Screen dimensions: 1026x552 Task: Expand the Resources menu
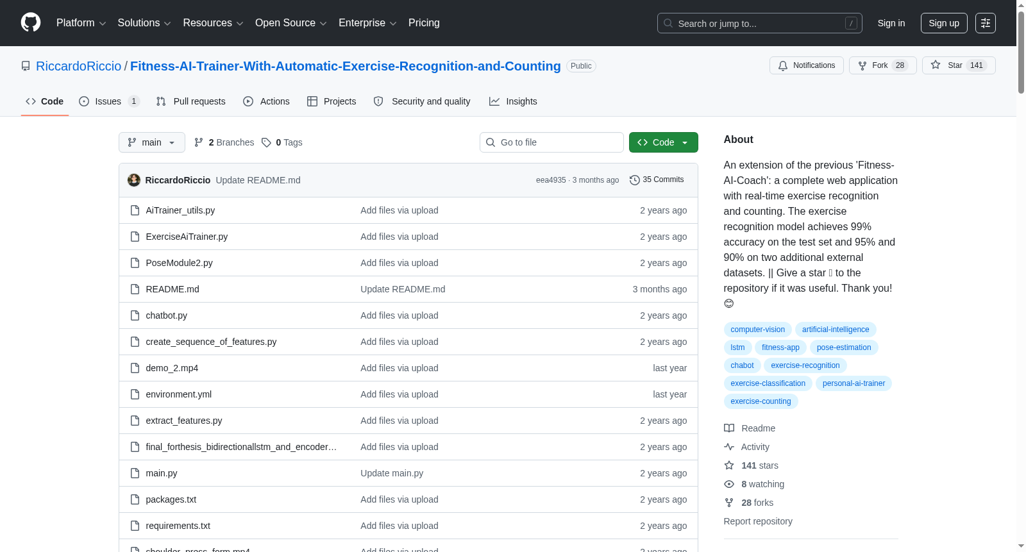pyautogui.click(x=213, y=23)
